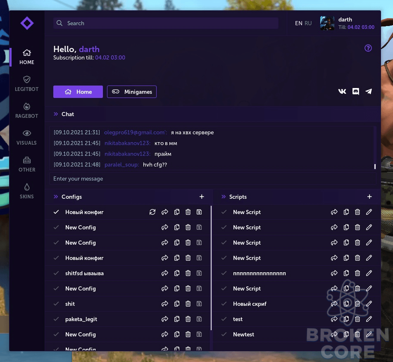Viewport: 393px width, 362px height.
Task: Refresh the active Новый конфиг config
Action: pos(152,212)
